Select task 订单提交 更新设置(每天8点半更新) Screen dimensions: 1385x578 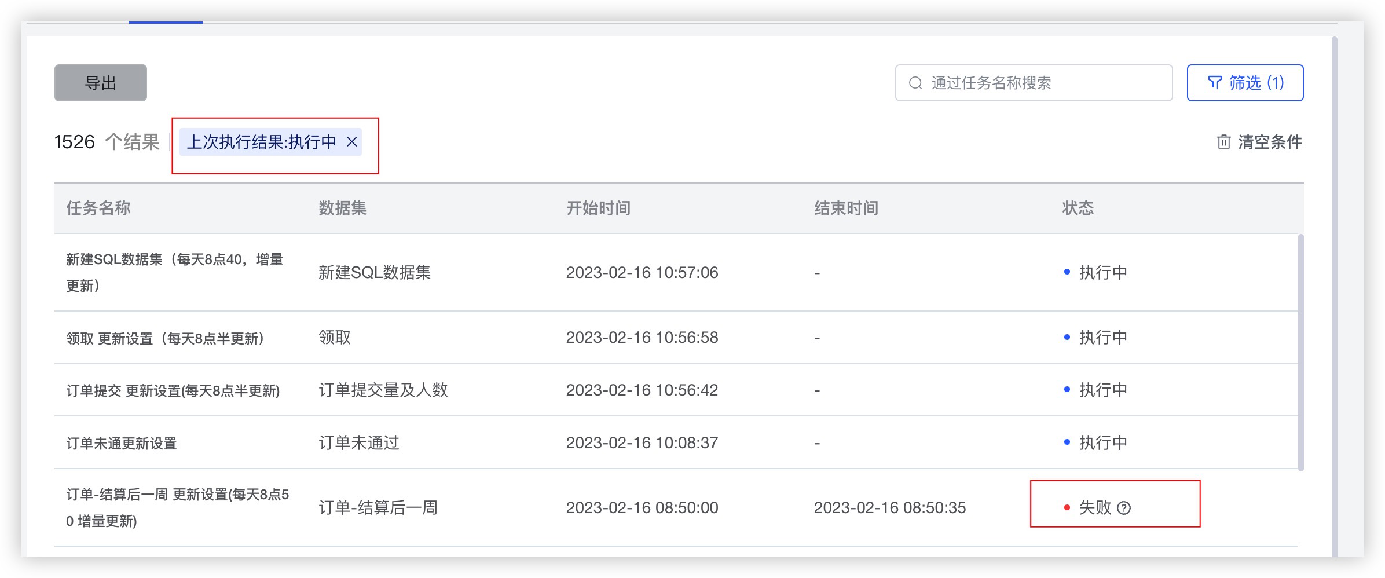(173, 391)
